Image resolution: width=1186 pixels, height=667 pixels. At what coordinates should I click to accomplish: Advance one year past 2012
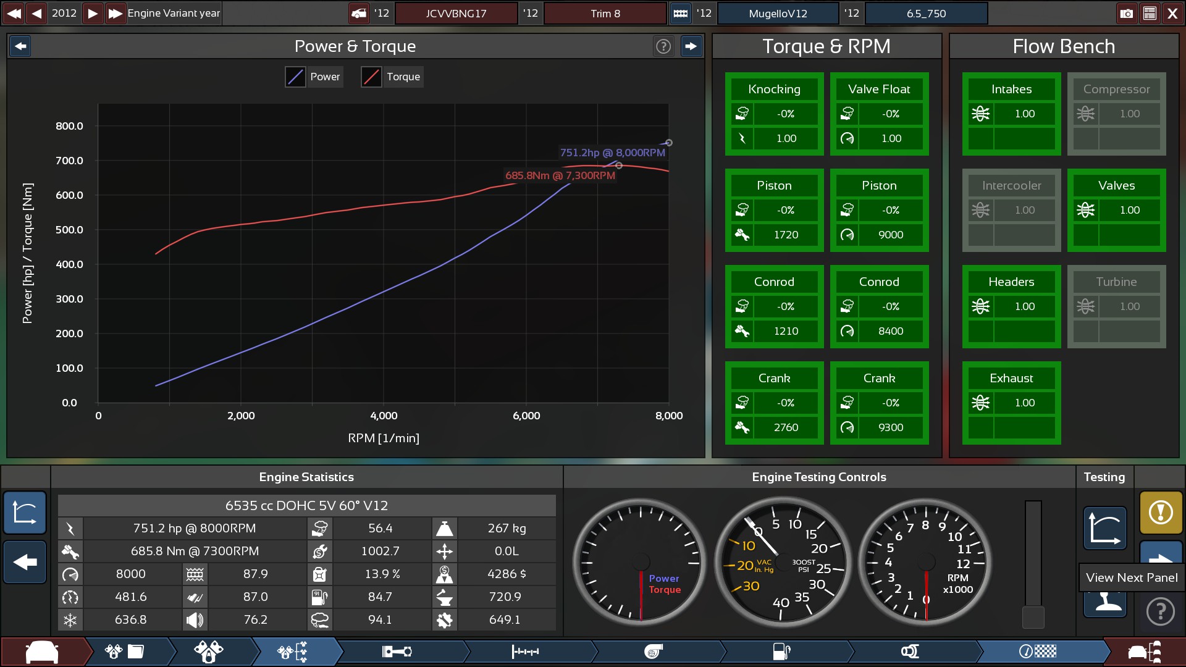pos(93,13)
